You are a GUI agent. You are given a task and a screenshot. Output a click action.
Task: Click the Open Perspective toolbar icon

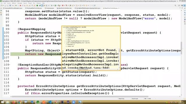click(179, 5)
